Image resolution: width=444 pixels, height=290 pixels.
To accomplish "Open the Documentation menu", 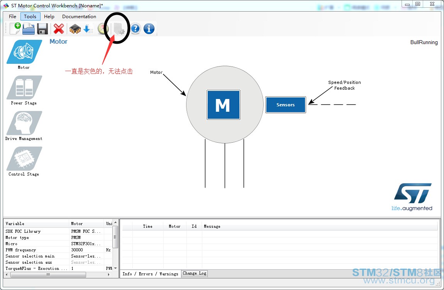I will tap(79, 17).
